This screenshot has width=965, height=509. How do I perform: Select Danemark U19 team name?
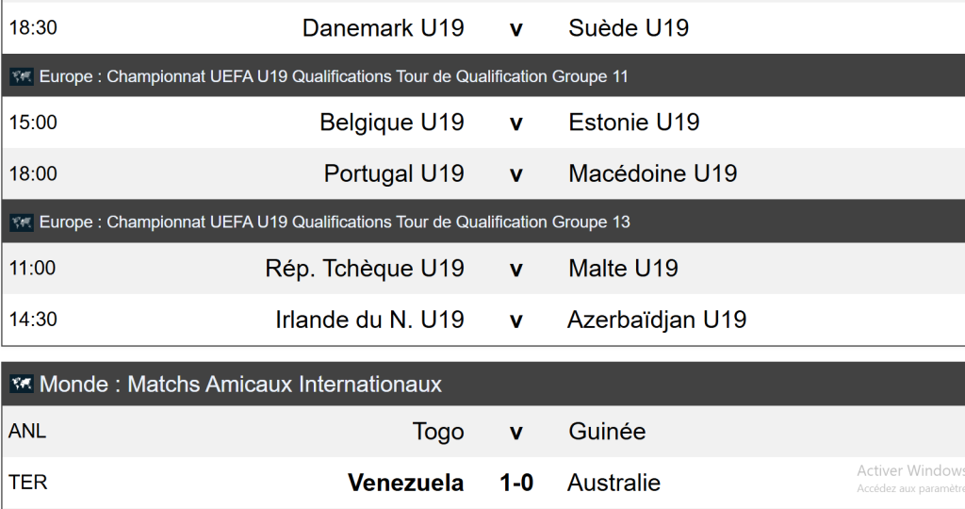pos(383,28)
